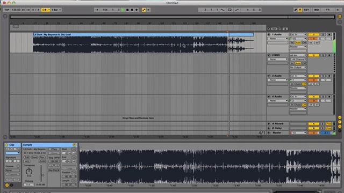Toggle the punch-out switch
Screen dimensions: 344x193
[236, 10]
